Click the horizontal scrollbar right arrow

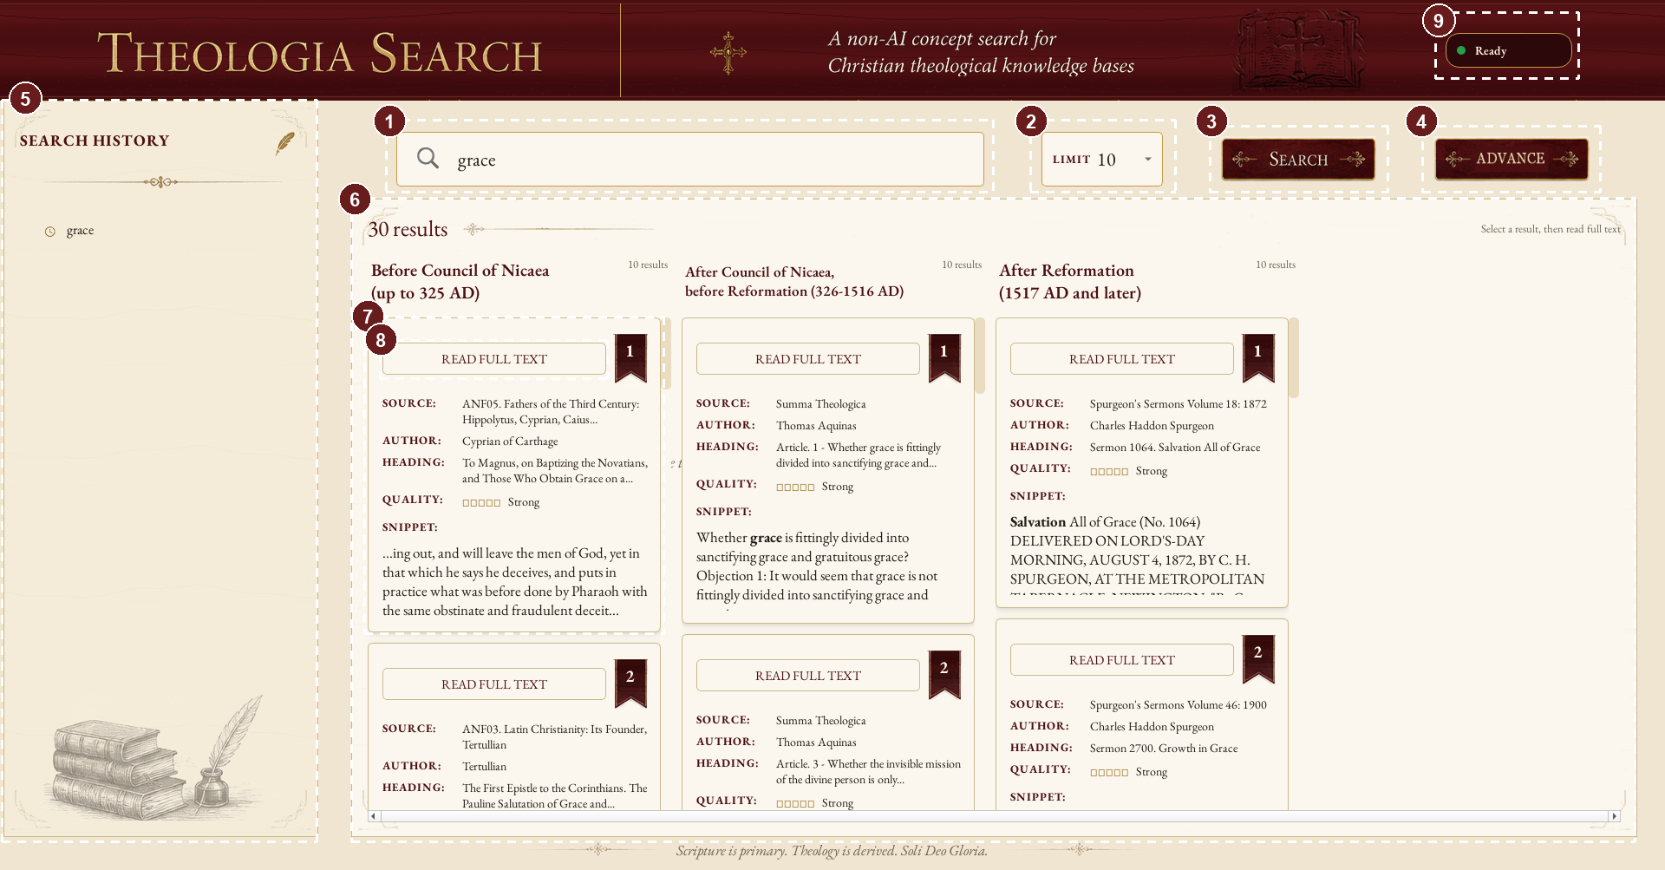click(1614, 816)
